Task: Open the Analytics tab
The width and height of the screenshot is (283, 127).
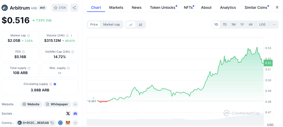Action: (228, 7)
